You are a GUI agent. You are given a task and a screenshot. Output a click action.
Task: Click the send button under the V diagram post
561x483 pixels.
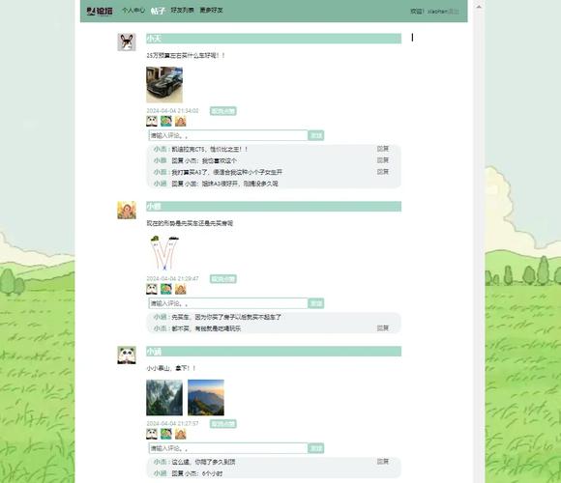316,303
